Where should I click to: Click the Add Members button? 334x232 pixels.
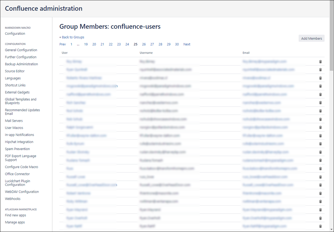coord(311,38)
